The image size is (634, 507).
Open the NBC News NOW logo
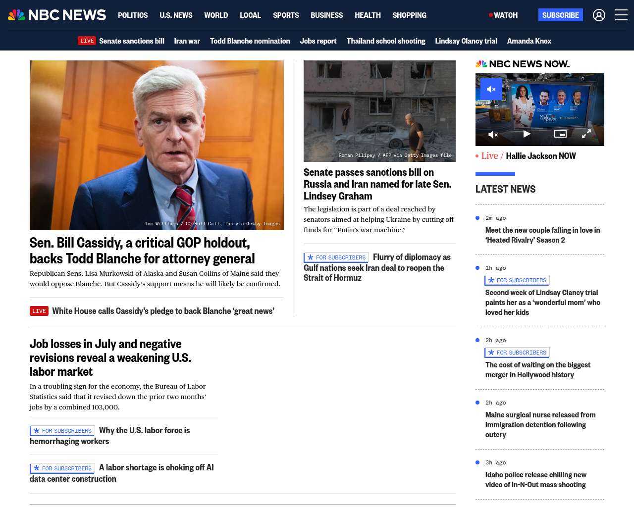coord(523,64)
